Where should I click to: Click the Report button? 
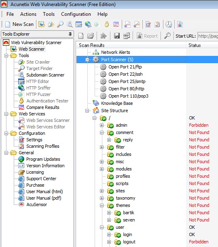[147, 36]
